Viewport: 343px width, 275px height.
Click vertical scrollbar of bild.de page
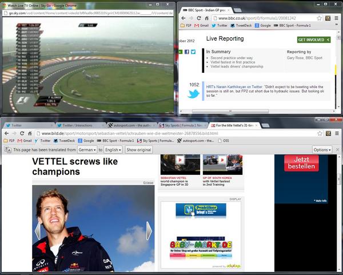[x=339, y=180]
